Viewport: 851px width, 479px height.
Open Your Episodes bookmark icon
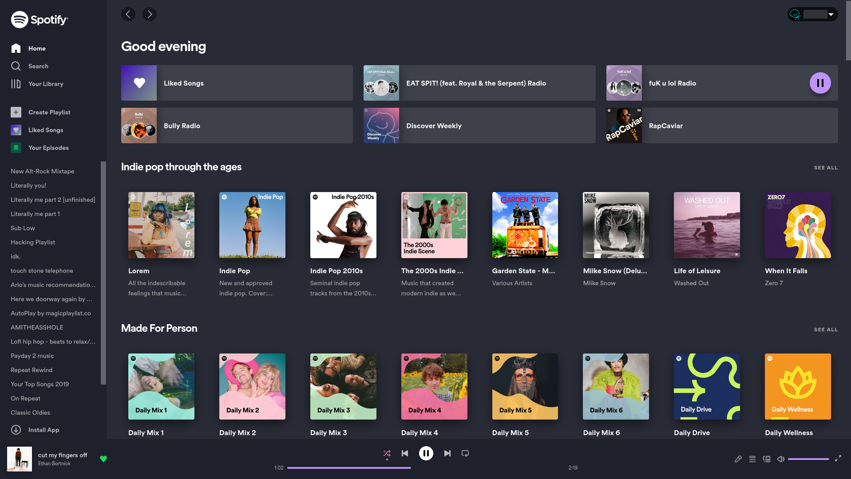click(16, 148)
